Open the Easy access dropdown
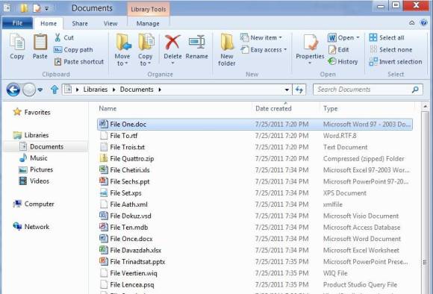This screenshot has height=294, width=433. pyautogui.click(x=264, y=50)
